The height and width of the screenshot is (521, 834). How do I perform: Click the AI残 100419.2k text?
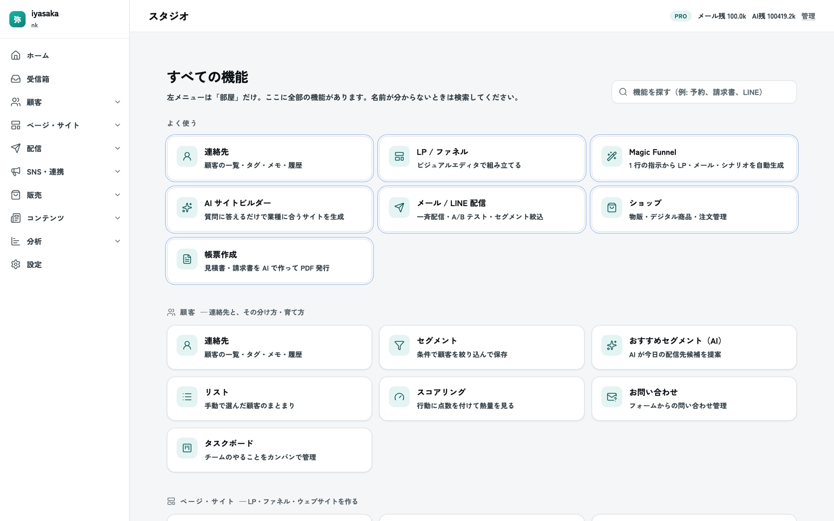773,16
